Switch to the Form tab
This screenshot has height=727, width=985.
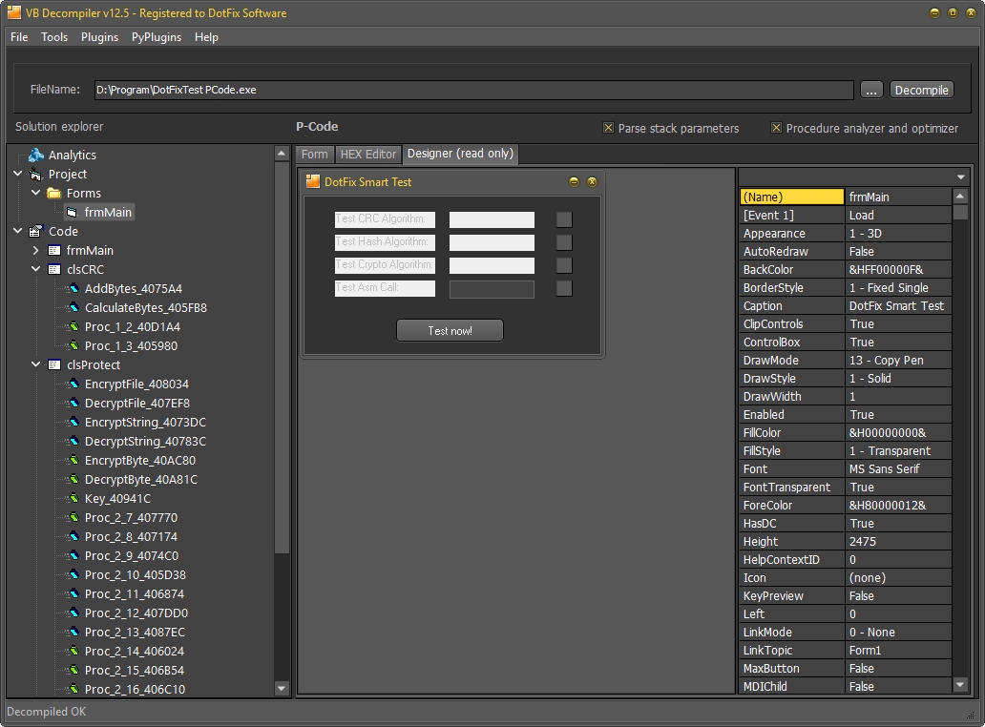click(x=314, y=154)
